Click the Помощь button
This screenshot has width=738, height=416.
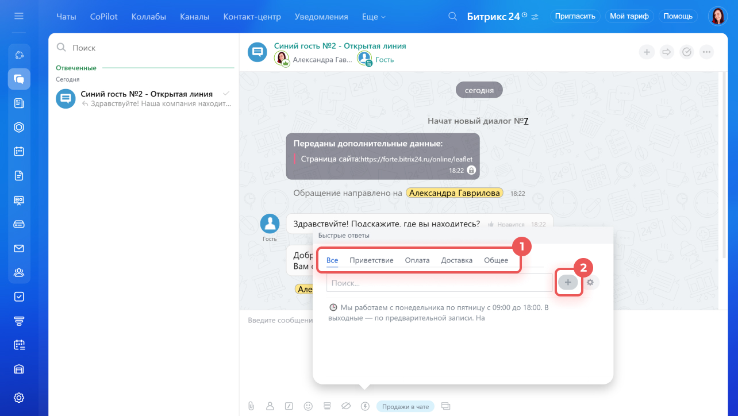tap(678, 16)
